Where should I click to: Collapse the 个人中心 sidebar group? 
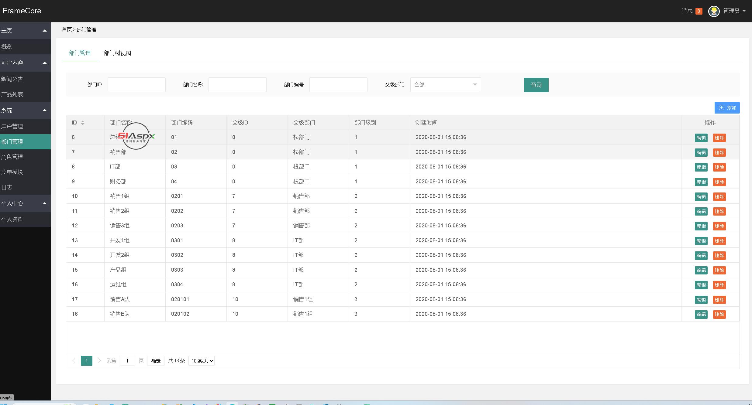click(x=45, y=203)
